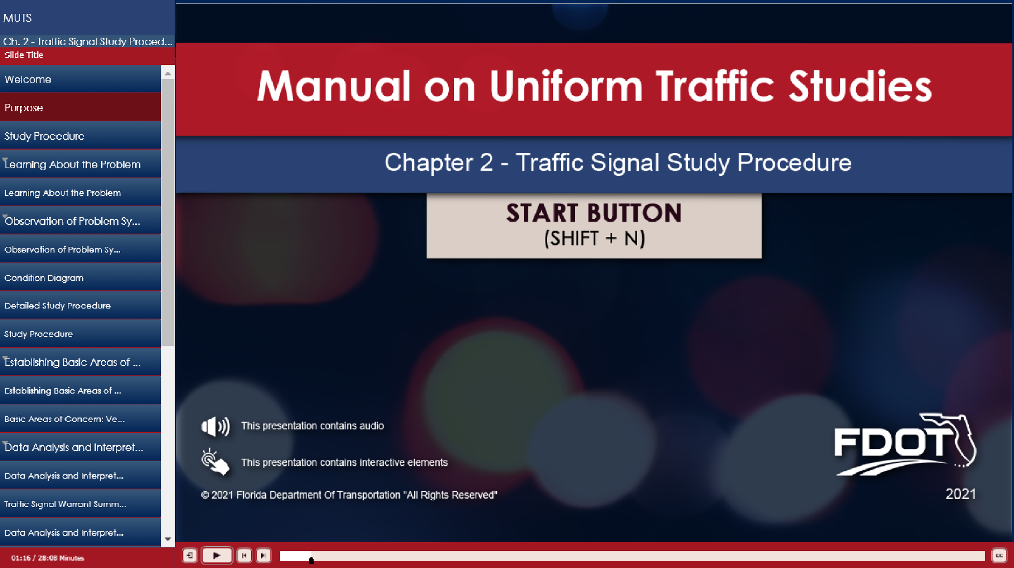
Task: Click the Ch. 2 - Traffic Signal Study Proced... title
Action: (88, 41)
